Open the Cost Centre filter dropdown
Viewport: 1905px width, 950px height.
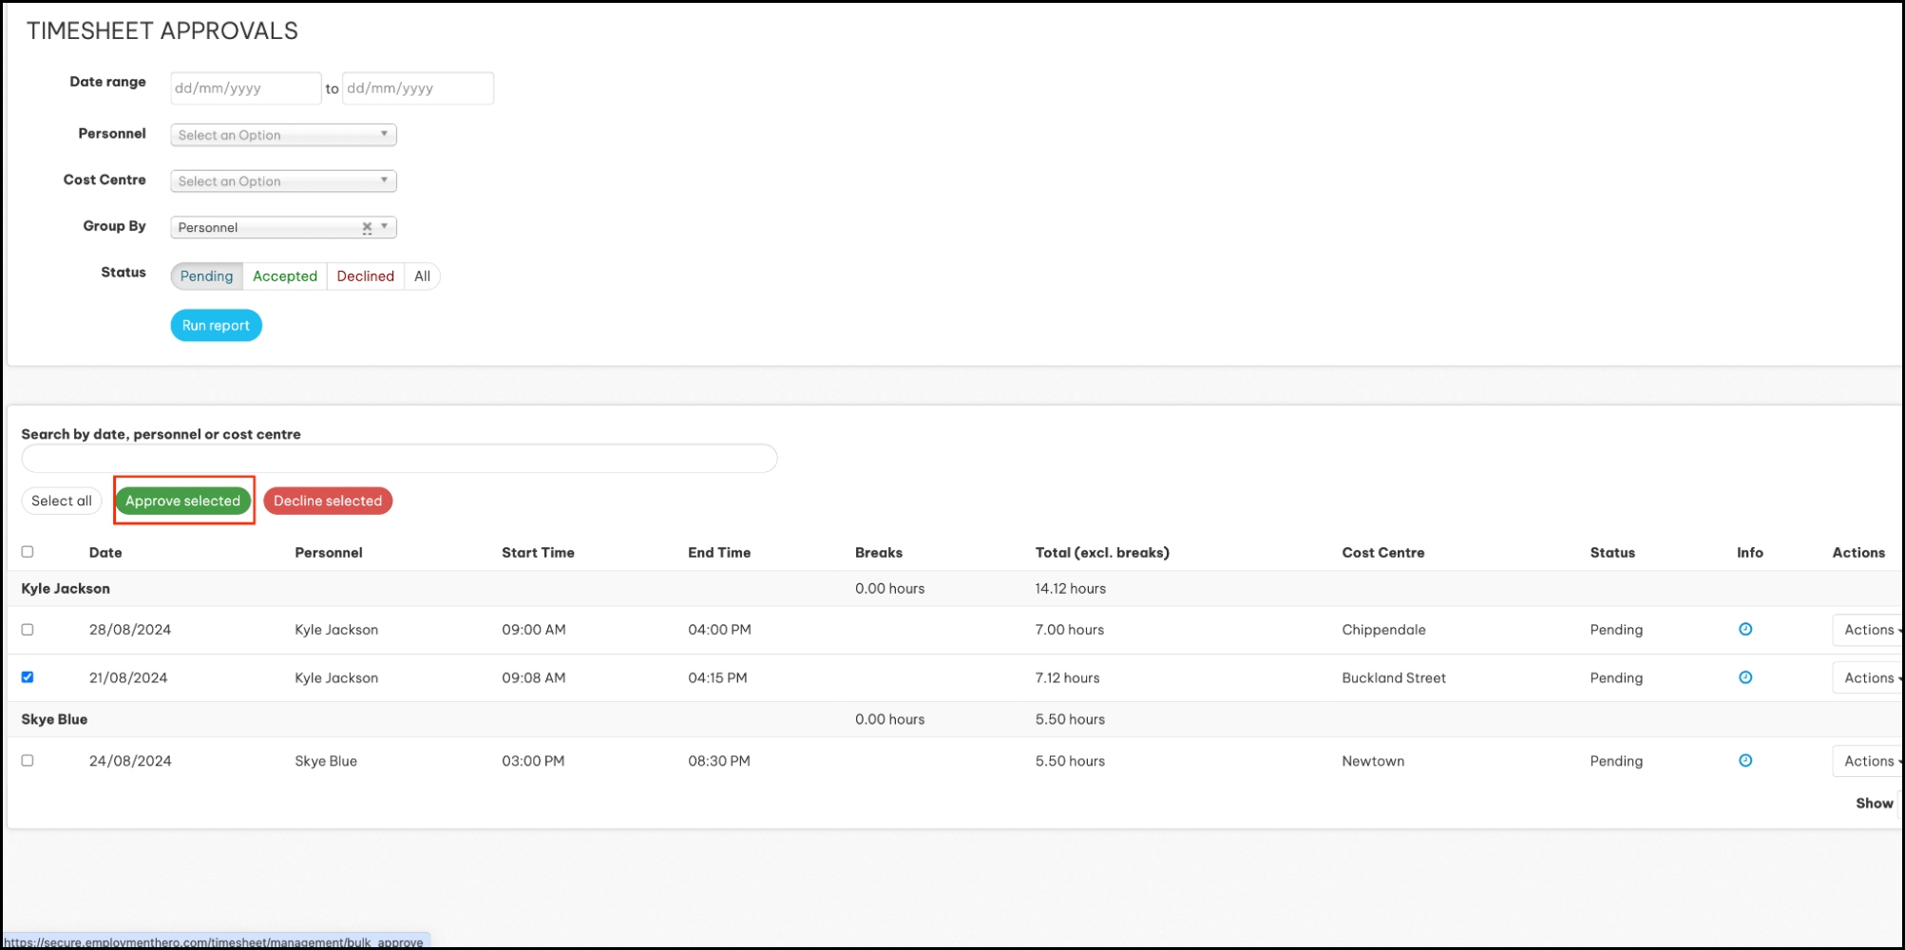coord(283,181)
